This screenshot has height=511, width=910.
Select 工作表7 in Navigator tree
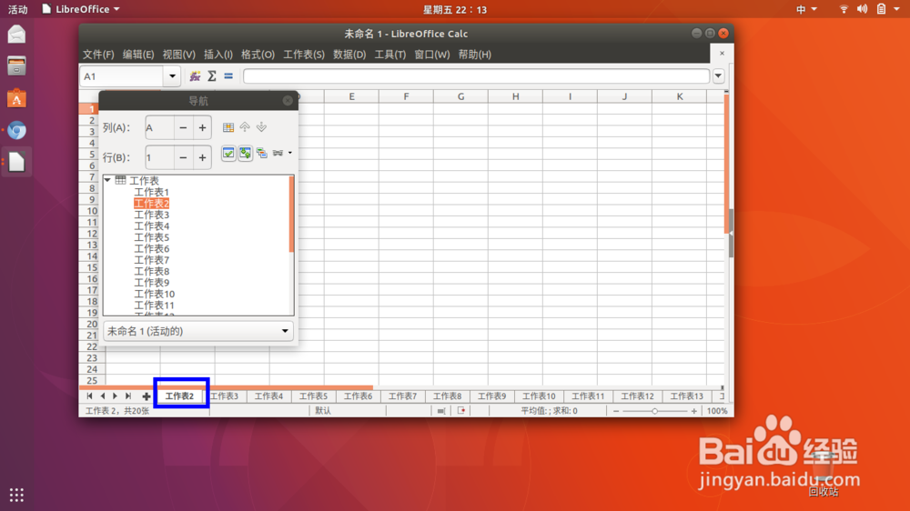pyautogui.click(x=151, y=260)
